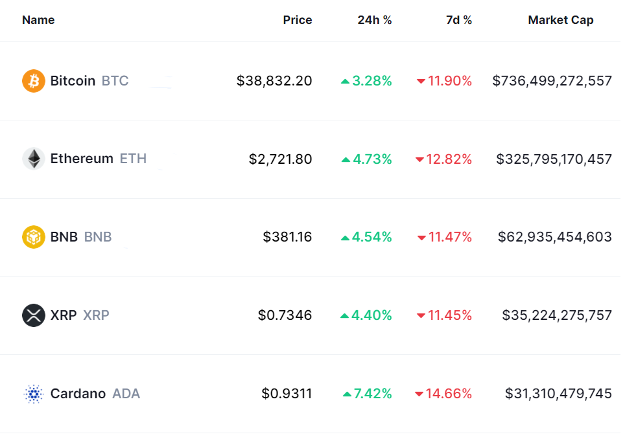Viewport: 625px width, 441px height.
Task: Click Bitcoin's green 24h up arrow
Action: click(345, 82)
